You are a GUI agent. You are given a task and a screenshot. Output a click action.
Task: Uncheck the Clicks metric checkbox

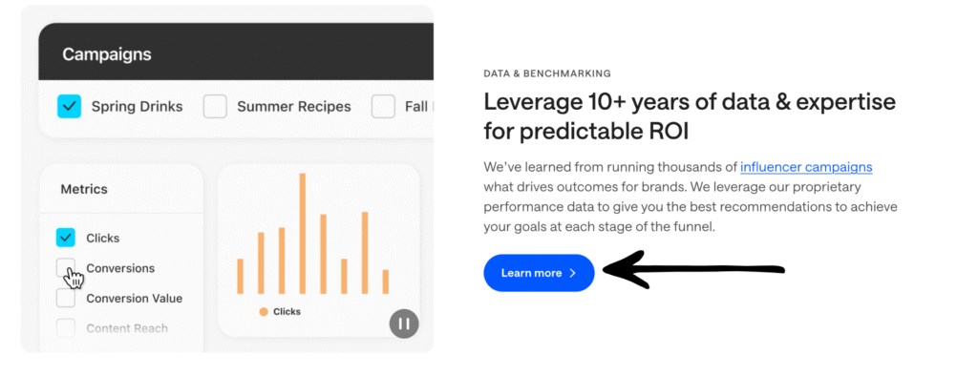pos(66,238)
